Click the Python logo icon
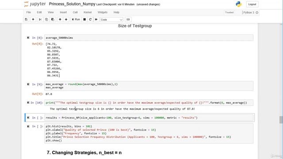Image resolution: width=283 pixels, height=159 pixels. [239, 4]
